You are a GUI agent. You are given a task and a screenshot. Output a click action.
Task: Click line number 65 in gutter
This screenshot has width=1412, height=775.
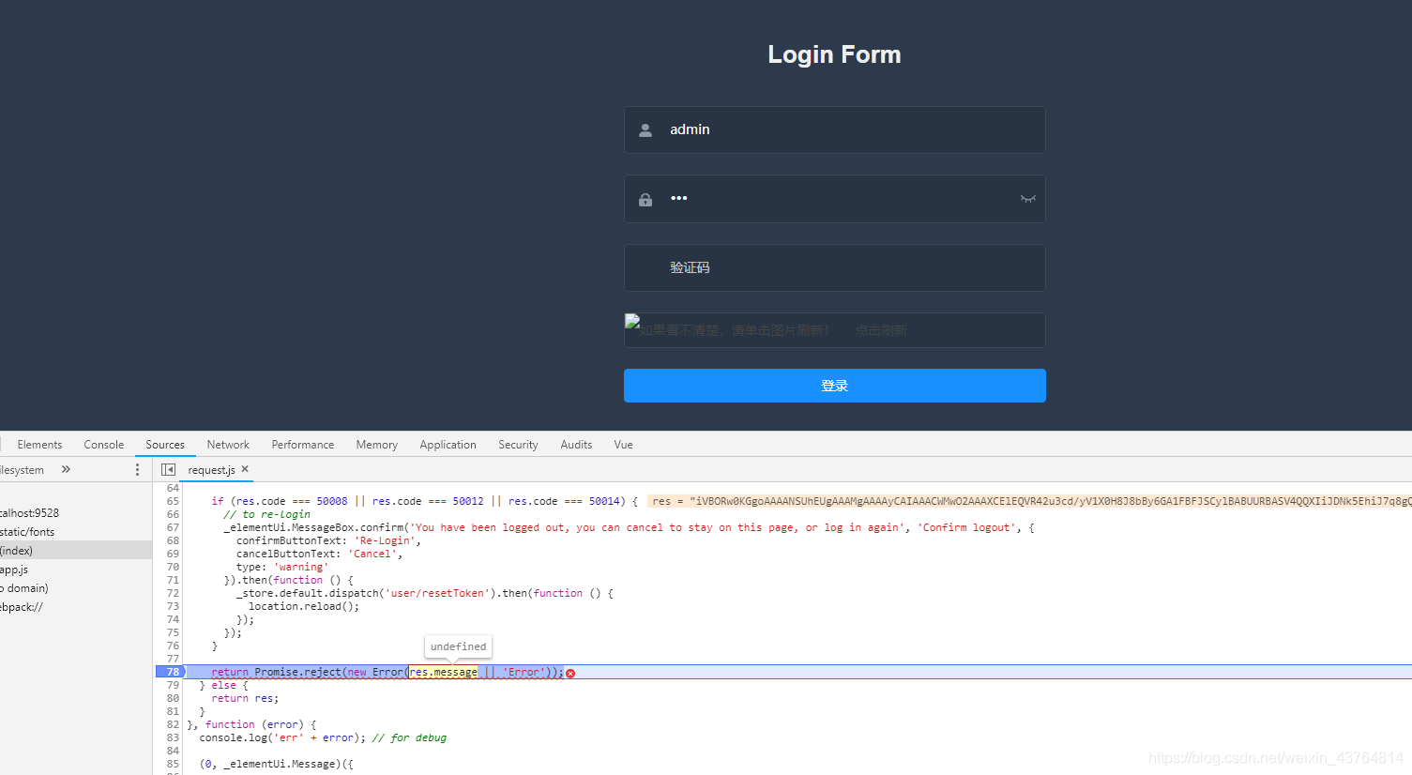point(173,501)
